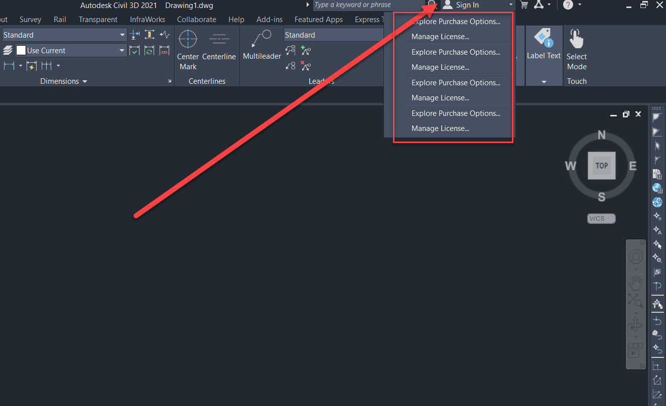Expand the arrow below Label Text
The image size is (666, 406).
coord(544,82)
